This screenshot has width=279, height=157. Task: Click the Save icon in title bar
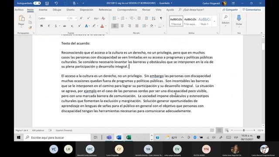[47, 3]
